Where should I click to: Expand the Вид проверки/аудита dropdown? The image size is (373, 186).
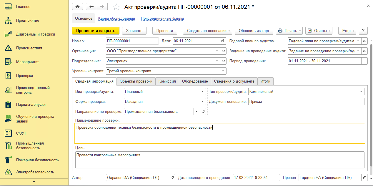203,91
